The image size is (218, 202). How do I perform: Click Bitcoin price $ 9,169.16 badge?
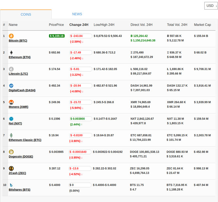tap(57, 36)
